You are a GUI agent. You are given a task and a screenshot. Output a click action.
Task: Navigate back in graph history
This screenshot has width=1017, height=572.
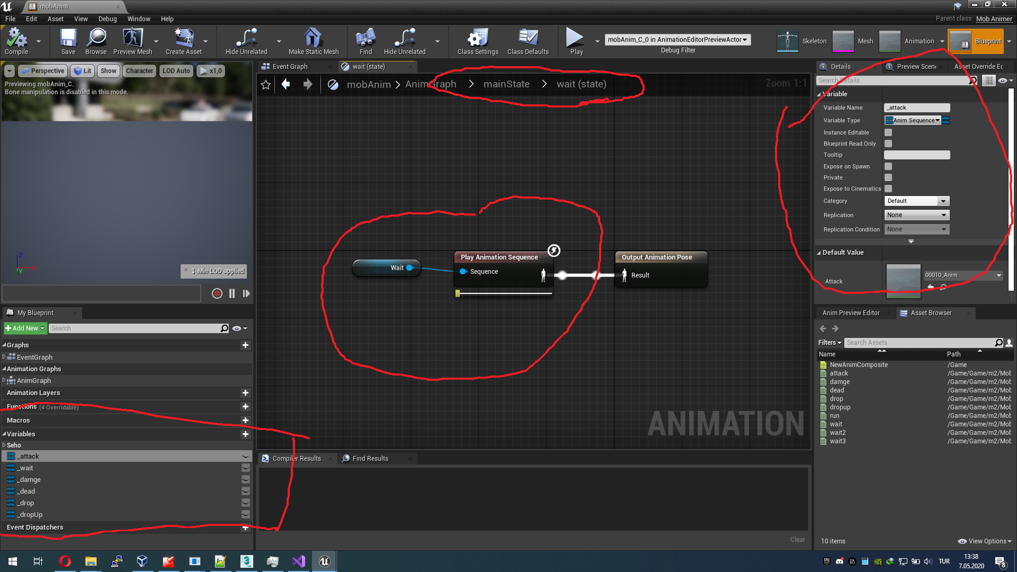(x=286, y=84)
